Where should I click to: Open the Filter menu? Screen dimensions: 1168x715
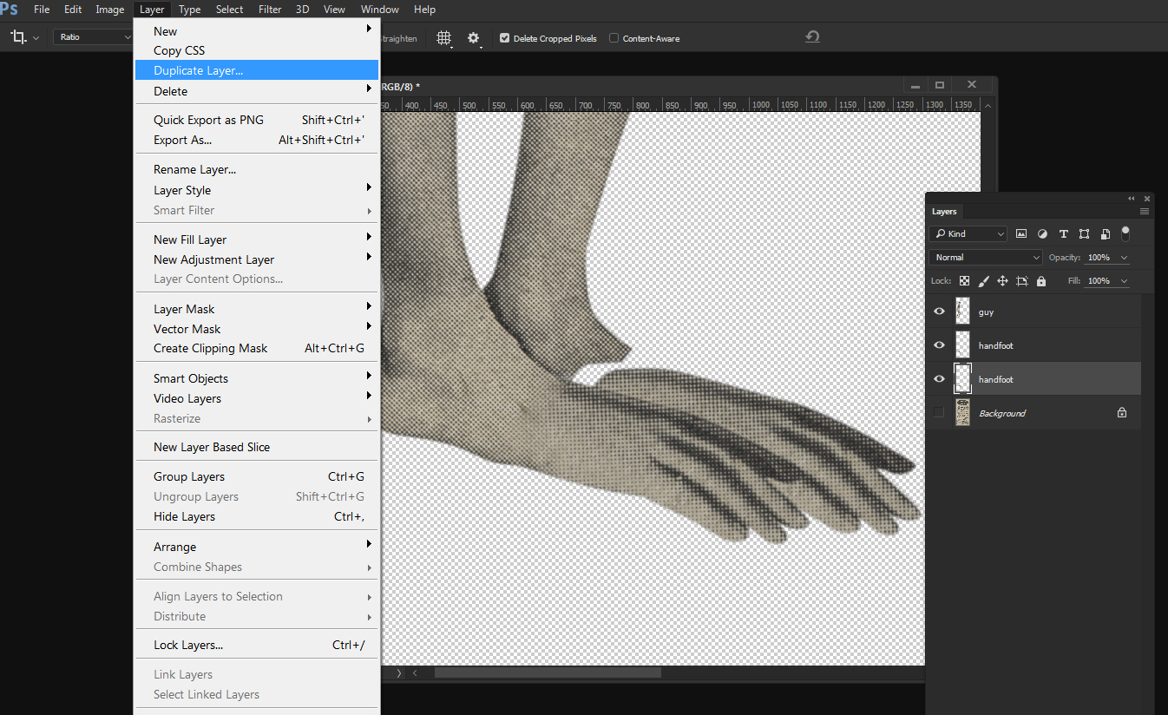pyautogui.click(x=270, y=10)
